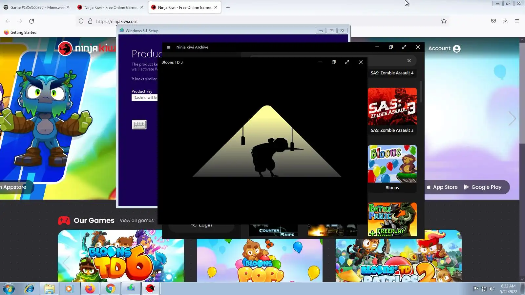Launch the Bloons game from the archive list

392,164
